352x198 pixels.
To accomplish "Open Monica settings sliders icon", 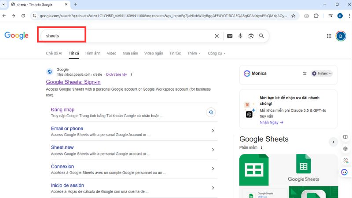I will click(304, 73).
